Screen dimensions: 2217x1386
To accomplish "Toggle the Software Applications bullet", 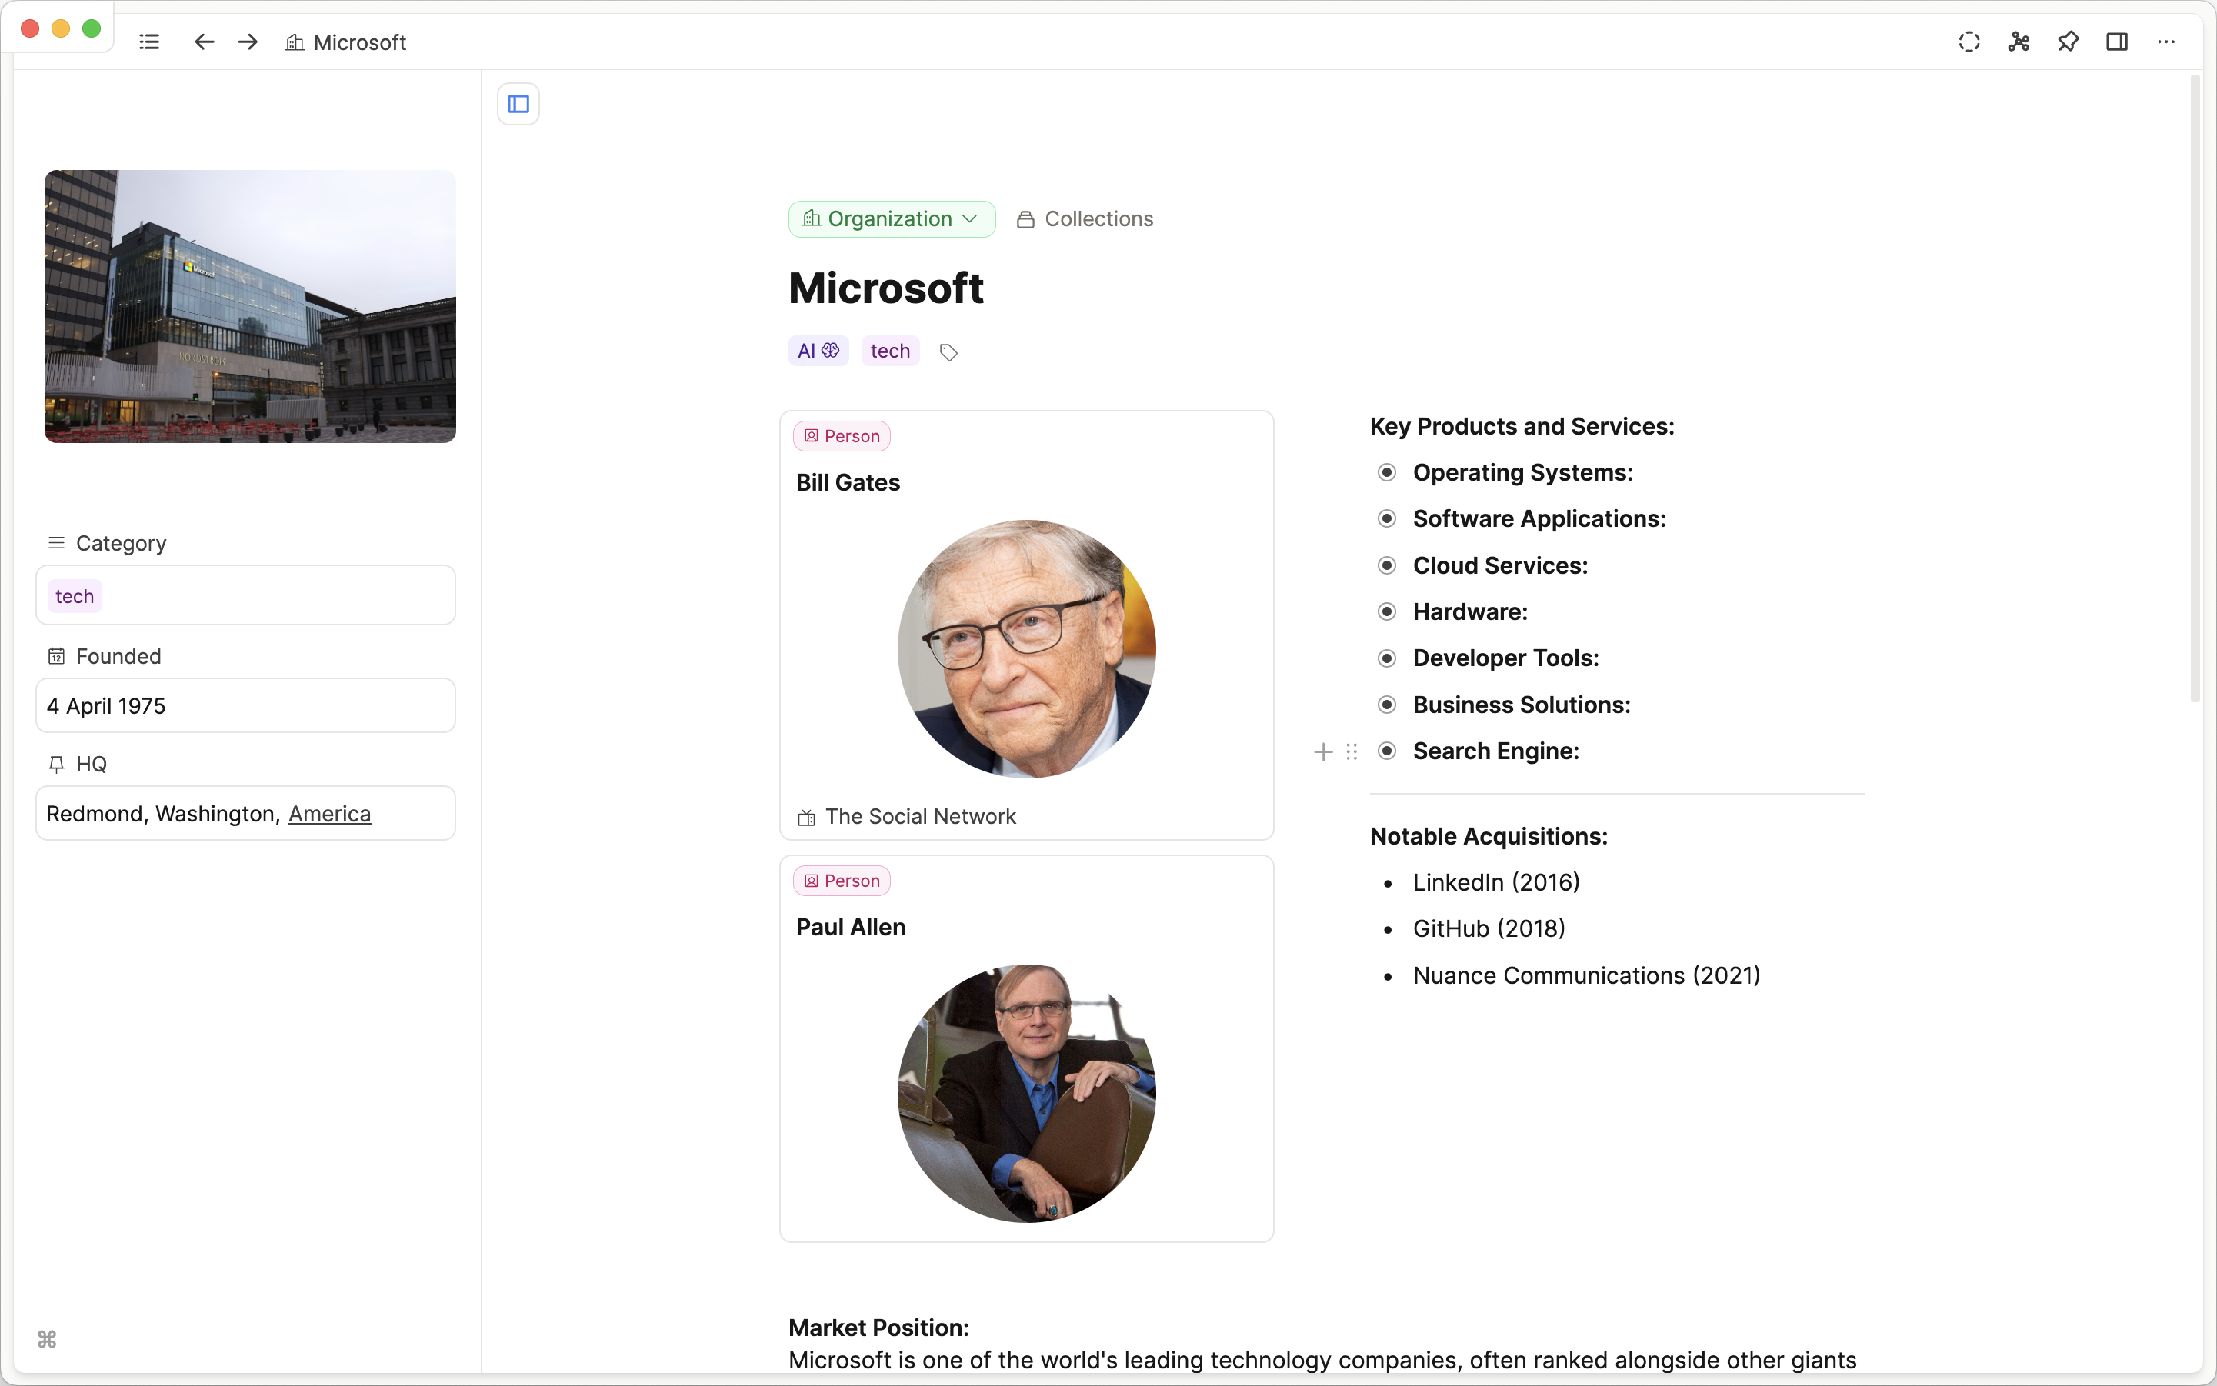I will (1386, 519).
